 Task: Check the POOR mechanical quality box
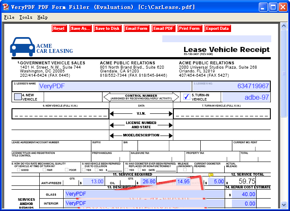pos(67,170)
